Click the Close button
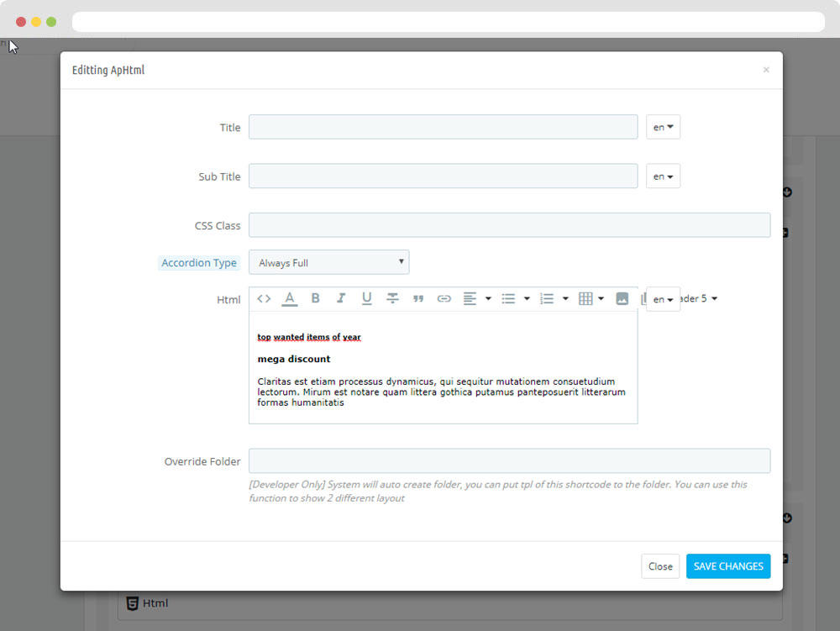The width and height of the screenshot is (840, 631). tap(660, 566)
